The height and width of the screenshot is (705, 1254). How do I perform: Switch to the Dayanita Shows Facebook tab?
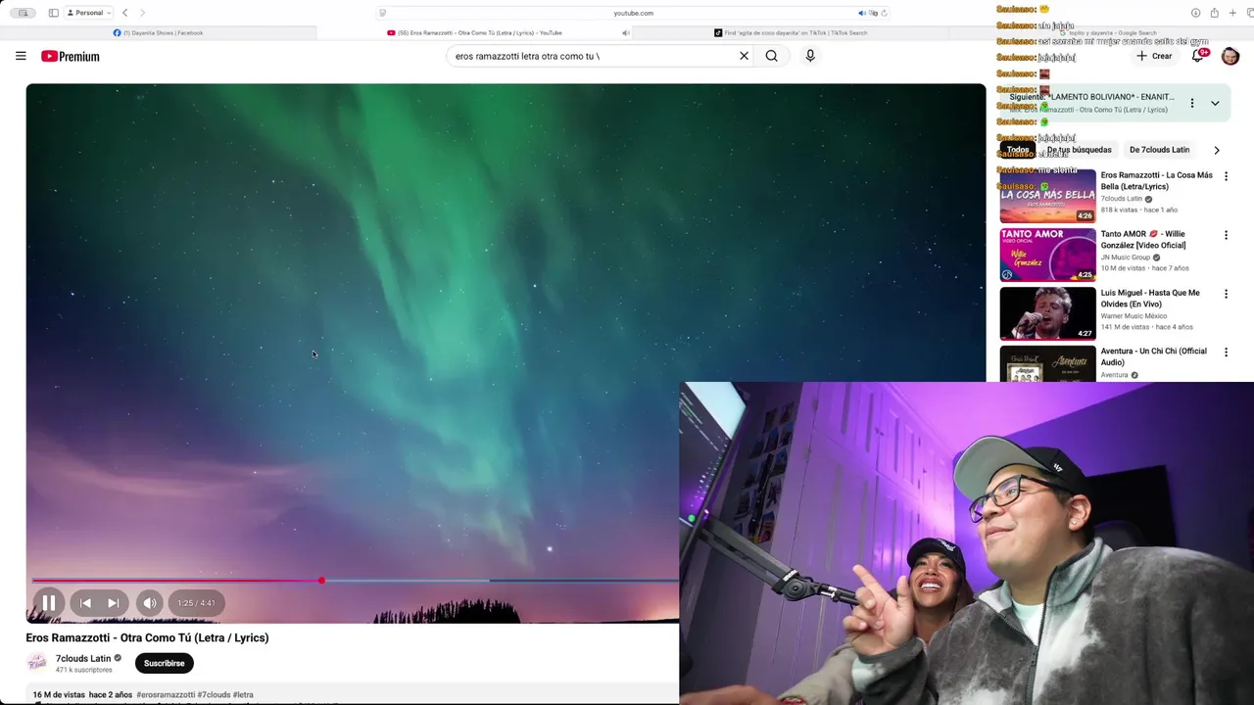(159, 32)
